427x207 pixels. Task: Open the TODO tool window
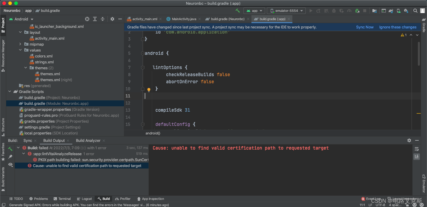[x=16, y=199]
